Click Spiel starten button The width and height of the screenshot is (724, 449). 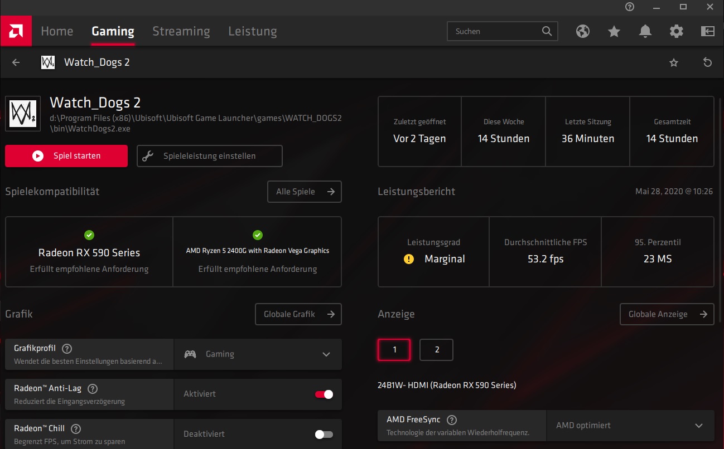click(66, 156)
